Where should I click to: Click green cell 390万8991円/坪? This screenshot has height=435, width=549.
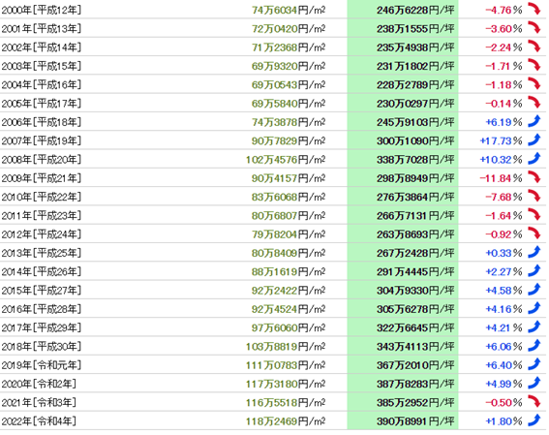pyautogui.click(x=403, y=421)
